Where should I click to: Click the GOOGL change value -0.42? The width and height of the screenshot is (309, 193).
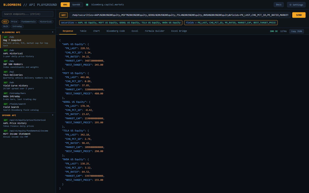pyautogui.click(x=89, y=110)
